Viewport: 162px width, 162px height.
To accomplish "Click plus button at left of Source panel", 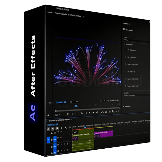I will [48, 115].
